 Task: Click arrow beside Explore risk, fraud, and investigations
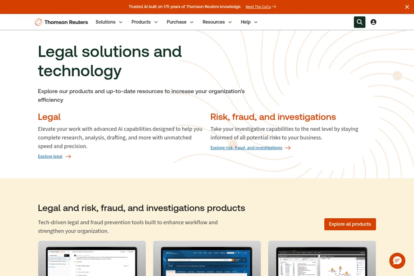288,148
